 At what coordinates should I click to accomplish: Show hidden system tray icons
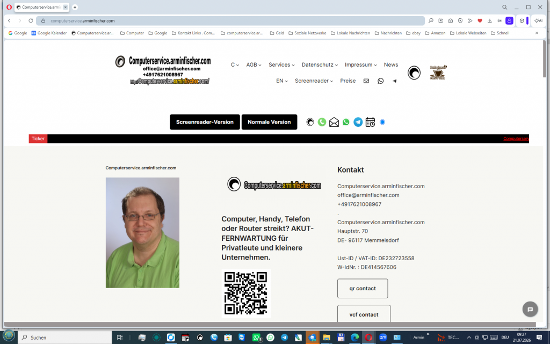(469, 338)
